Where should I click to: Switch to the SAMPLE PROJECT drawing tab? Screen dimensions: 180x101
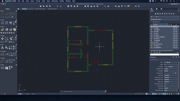pyautogui.click(x=52, y=9)
